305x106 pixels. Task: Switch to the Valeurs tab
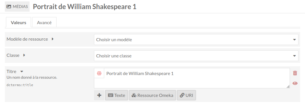[x=18, y=22]
